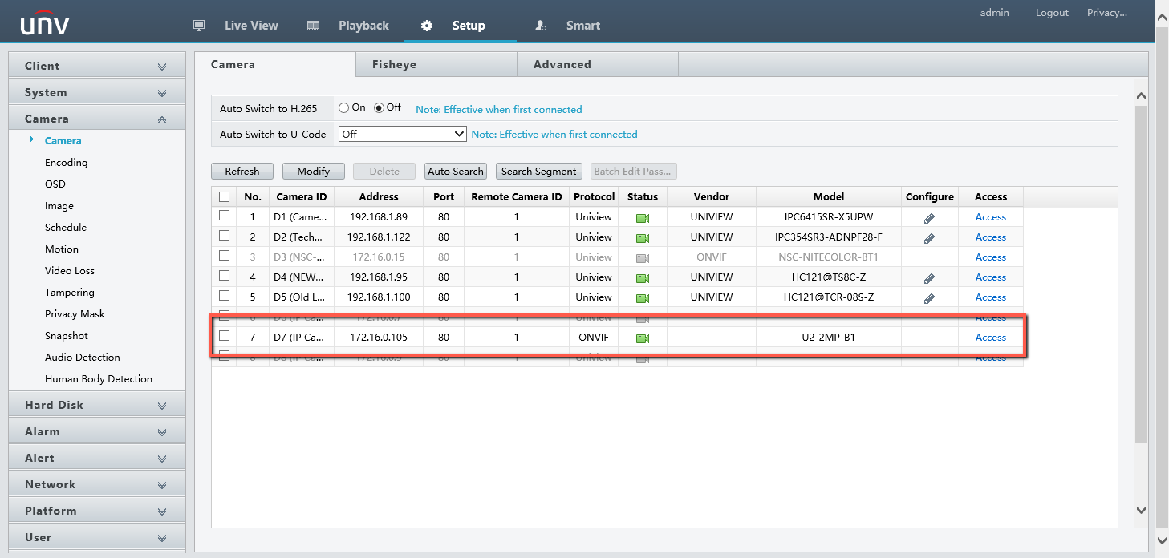
Task: Select the On radio for Auto Switch to H.265
Action: [344, 108]
